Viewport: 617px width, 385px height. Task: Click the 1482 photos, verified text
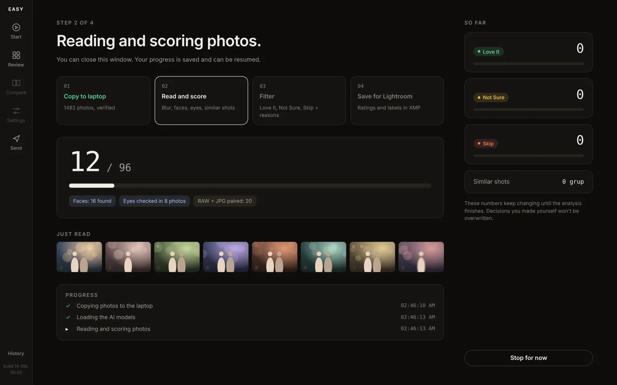(x=89, y=108)
